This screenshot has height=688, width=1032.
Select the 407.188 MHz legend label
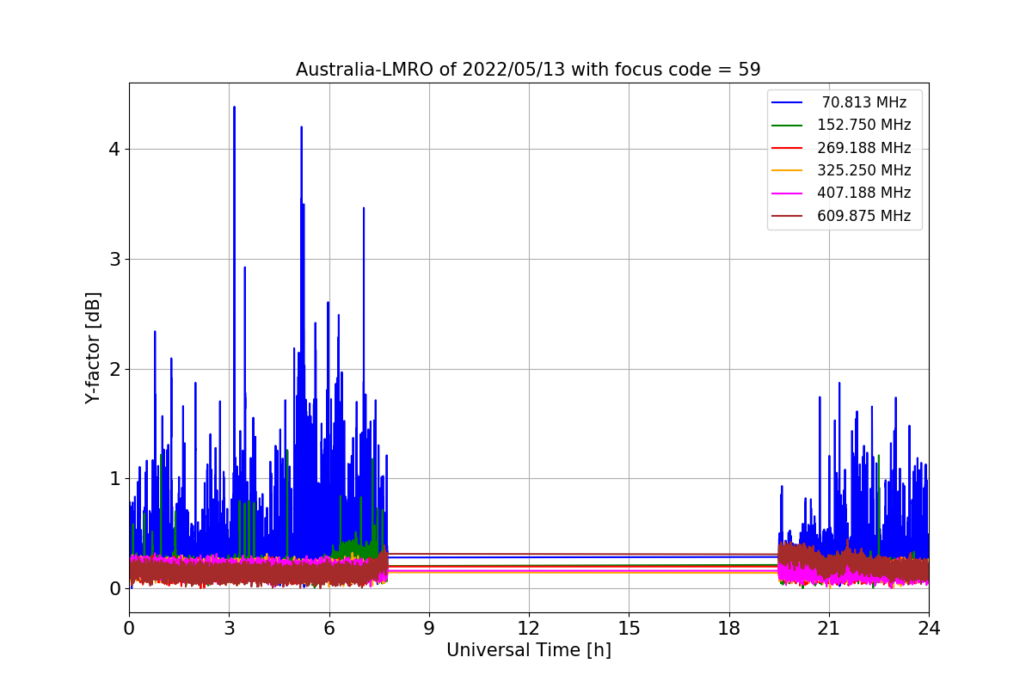click(x=864, y=193)
